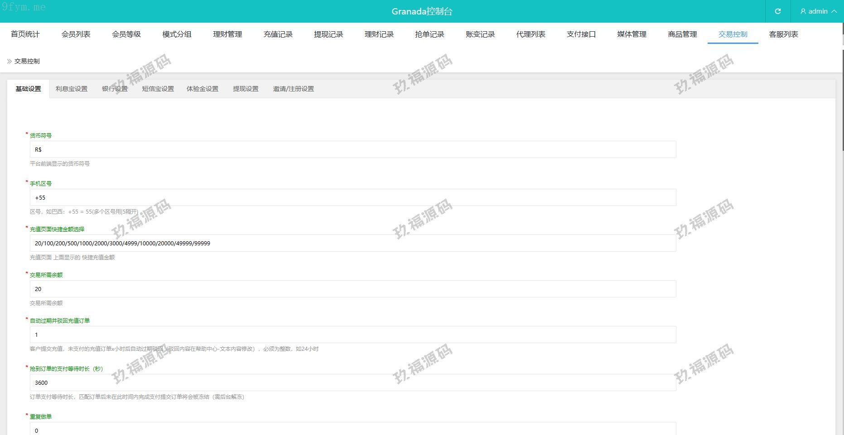Screen dimensions: 844x435
Task: Edit the 抢到订单的支付等待时长 field
Action: click(352, 383)
